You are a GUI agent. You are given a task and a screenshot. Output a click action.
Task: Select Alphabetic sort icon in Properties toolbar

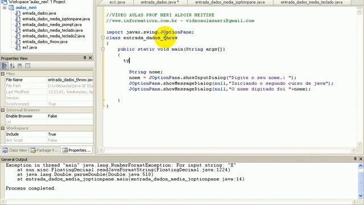point(13,66)
